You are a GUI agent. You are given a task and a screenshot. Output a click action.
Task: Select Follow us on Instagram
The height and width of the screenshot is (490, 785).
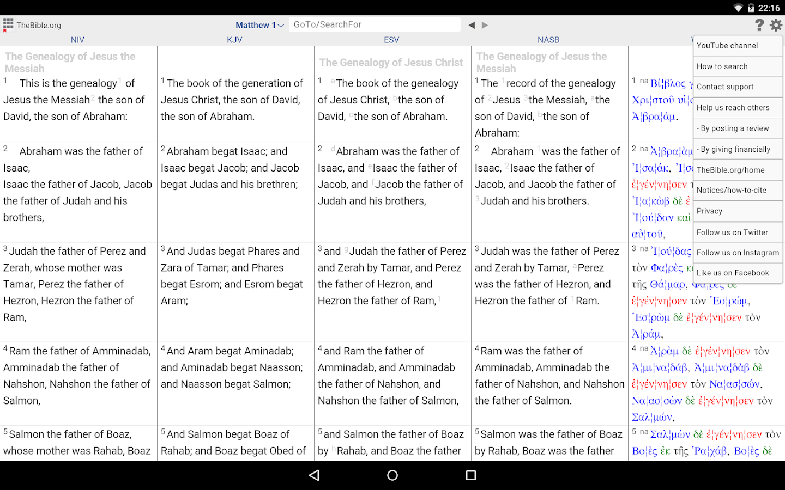pos(738,253)
